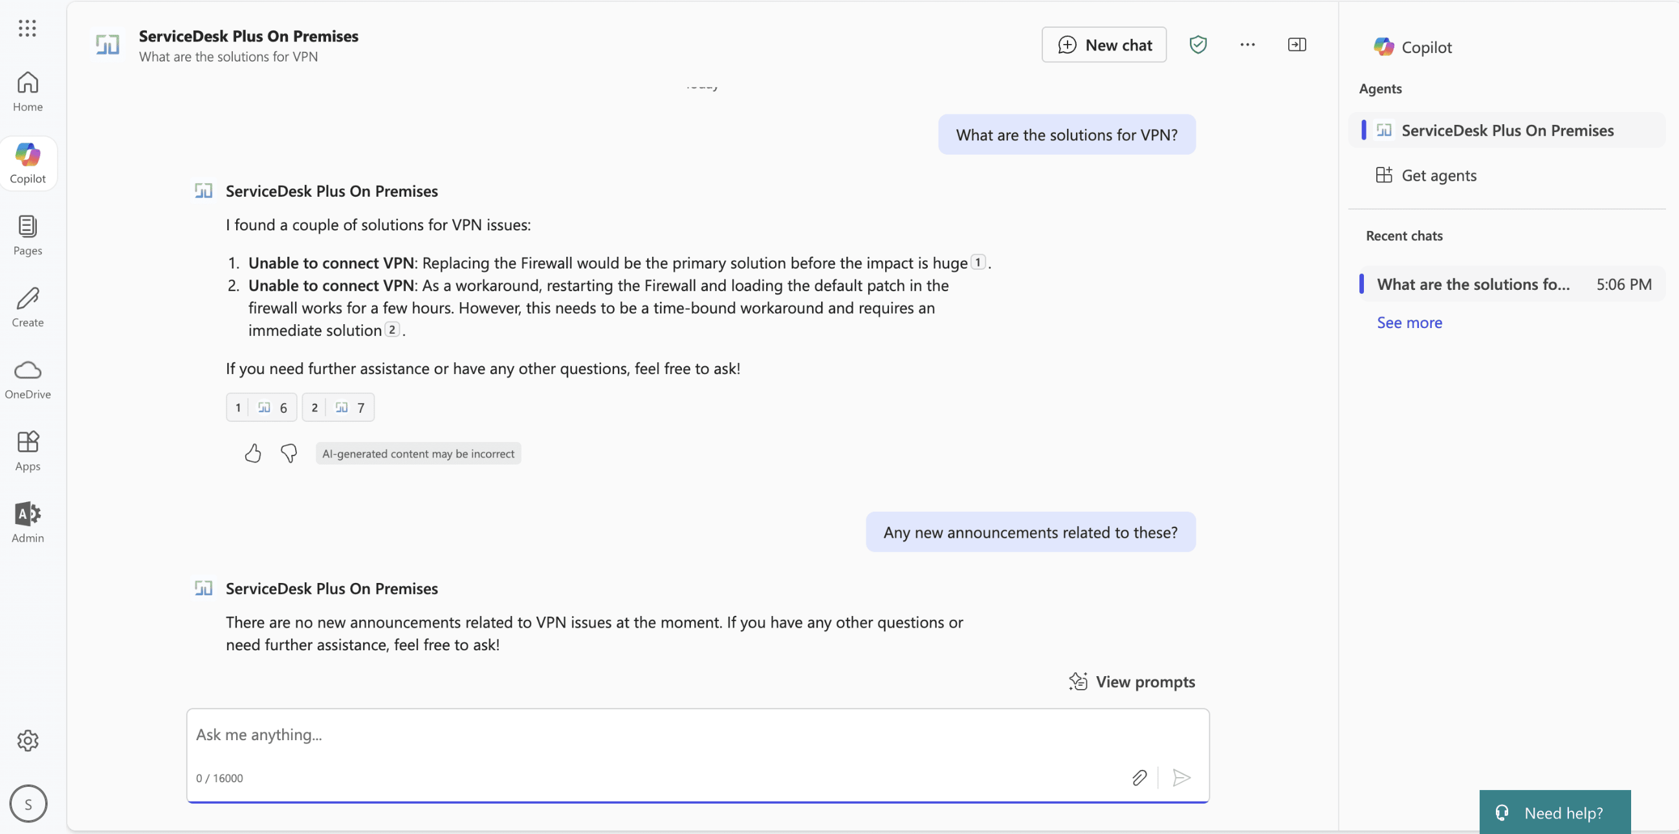
Task: Click the 'What are the solutions for VPN?' message
Action: point(1067,135)
